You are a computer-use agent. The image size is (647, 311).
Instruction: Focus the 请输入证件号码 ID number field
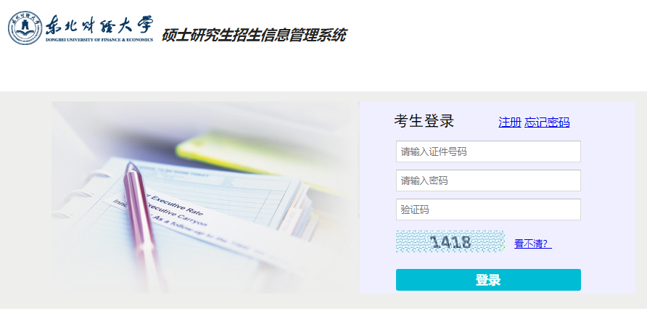coord(488,152)
